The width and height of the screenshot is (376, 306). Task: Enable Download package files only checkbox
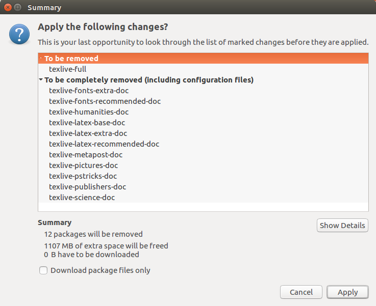(x=43, y=270)
